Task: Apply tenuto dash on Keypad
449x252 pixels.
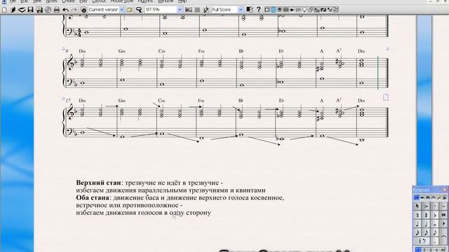Action: pos(443,206)
